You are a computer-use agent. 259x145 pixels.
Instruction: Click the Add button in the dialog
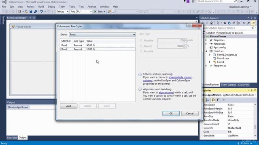[x=68, y=106]
